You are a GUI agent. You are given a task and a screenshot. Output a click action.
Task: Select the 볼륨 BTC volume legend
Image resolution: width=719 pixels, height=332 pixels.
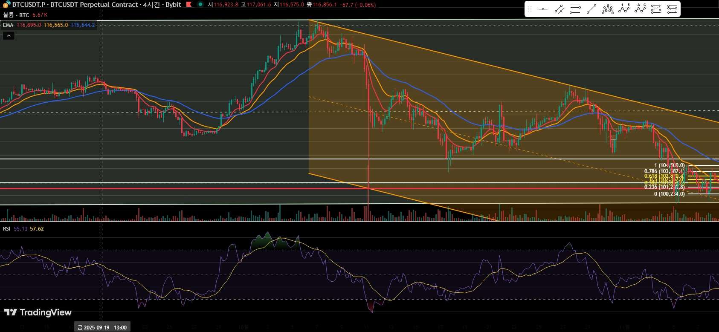click(x=16, y=15)
